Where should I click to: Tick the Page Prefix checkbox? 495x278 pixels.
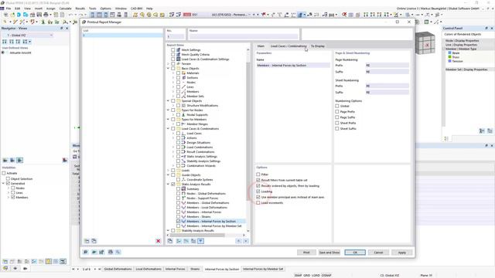(337, 111)
